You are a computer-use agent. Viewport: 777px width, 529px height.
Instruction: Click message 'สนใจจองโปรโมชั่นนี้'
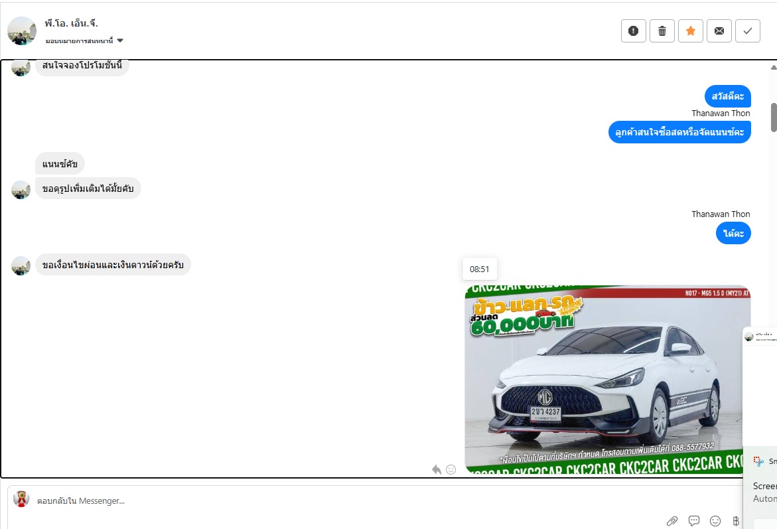(82, 66)
